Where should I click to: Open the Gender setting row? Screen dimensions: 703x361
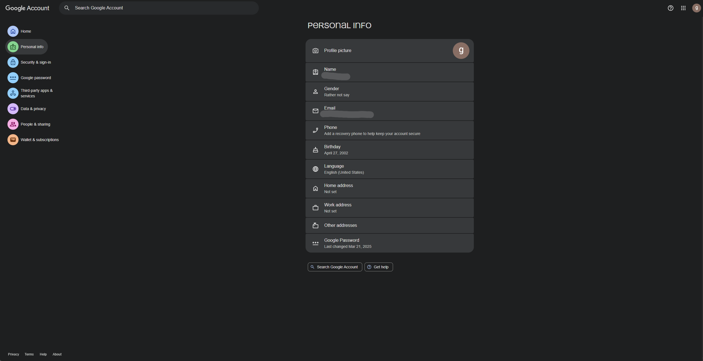click(x=389, y=92)
